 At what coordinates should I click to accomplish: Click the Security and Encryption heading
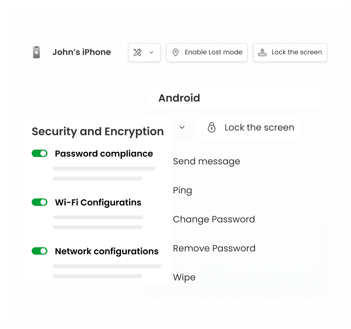coord(98,131)
